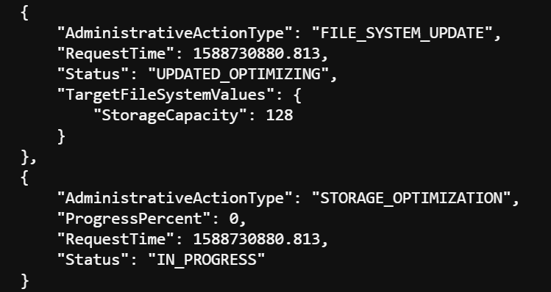This screenshot has height=292, width=551.
Task: Click the opening brace of second object
Action: (x=24, y=178)
